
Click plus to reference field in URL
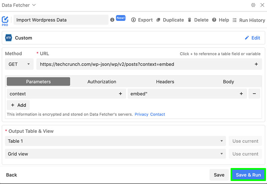256,64
